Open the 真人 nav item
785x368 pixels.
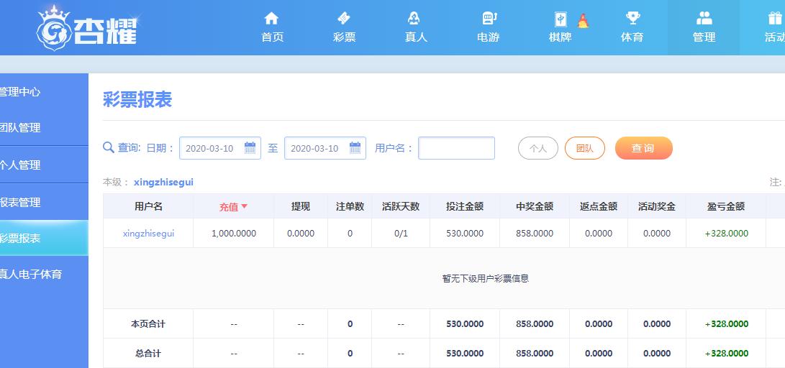tap(416, 37)
